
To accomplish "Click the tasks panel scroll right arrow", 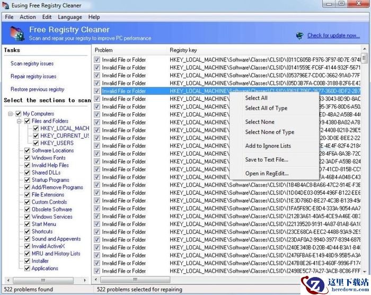I will pyautogui.click(x=85, y=280).
